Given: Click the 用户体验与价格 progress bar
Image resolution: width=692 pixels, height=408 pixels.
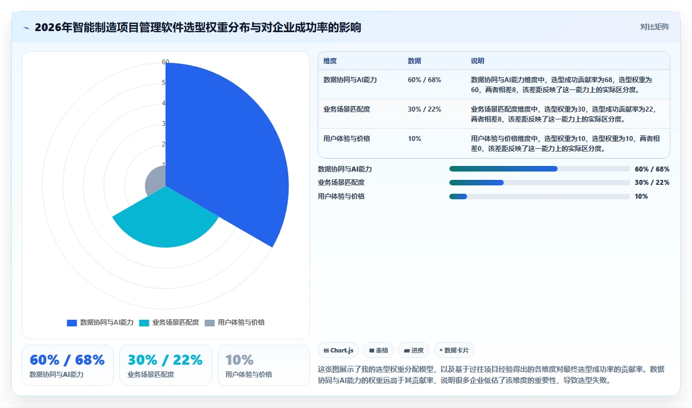Looking at the screenshot, I should pos(540,196).
